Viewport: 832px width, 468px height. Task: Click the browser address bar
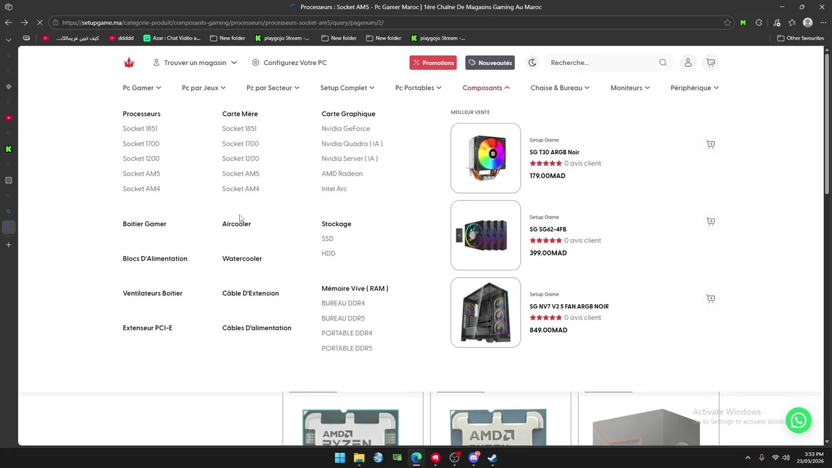coord(390,22)
